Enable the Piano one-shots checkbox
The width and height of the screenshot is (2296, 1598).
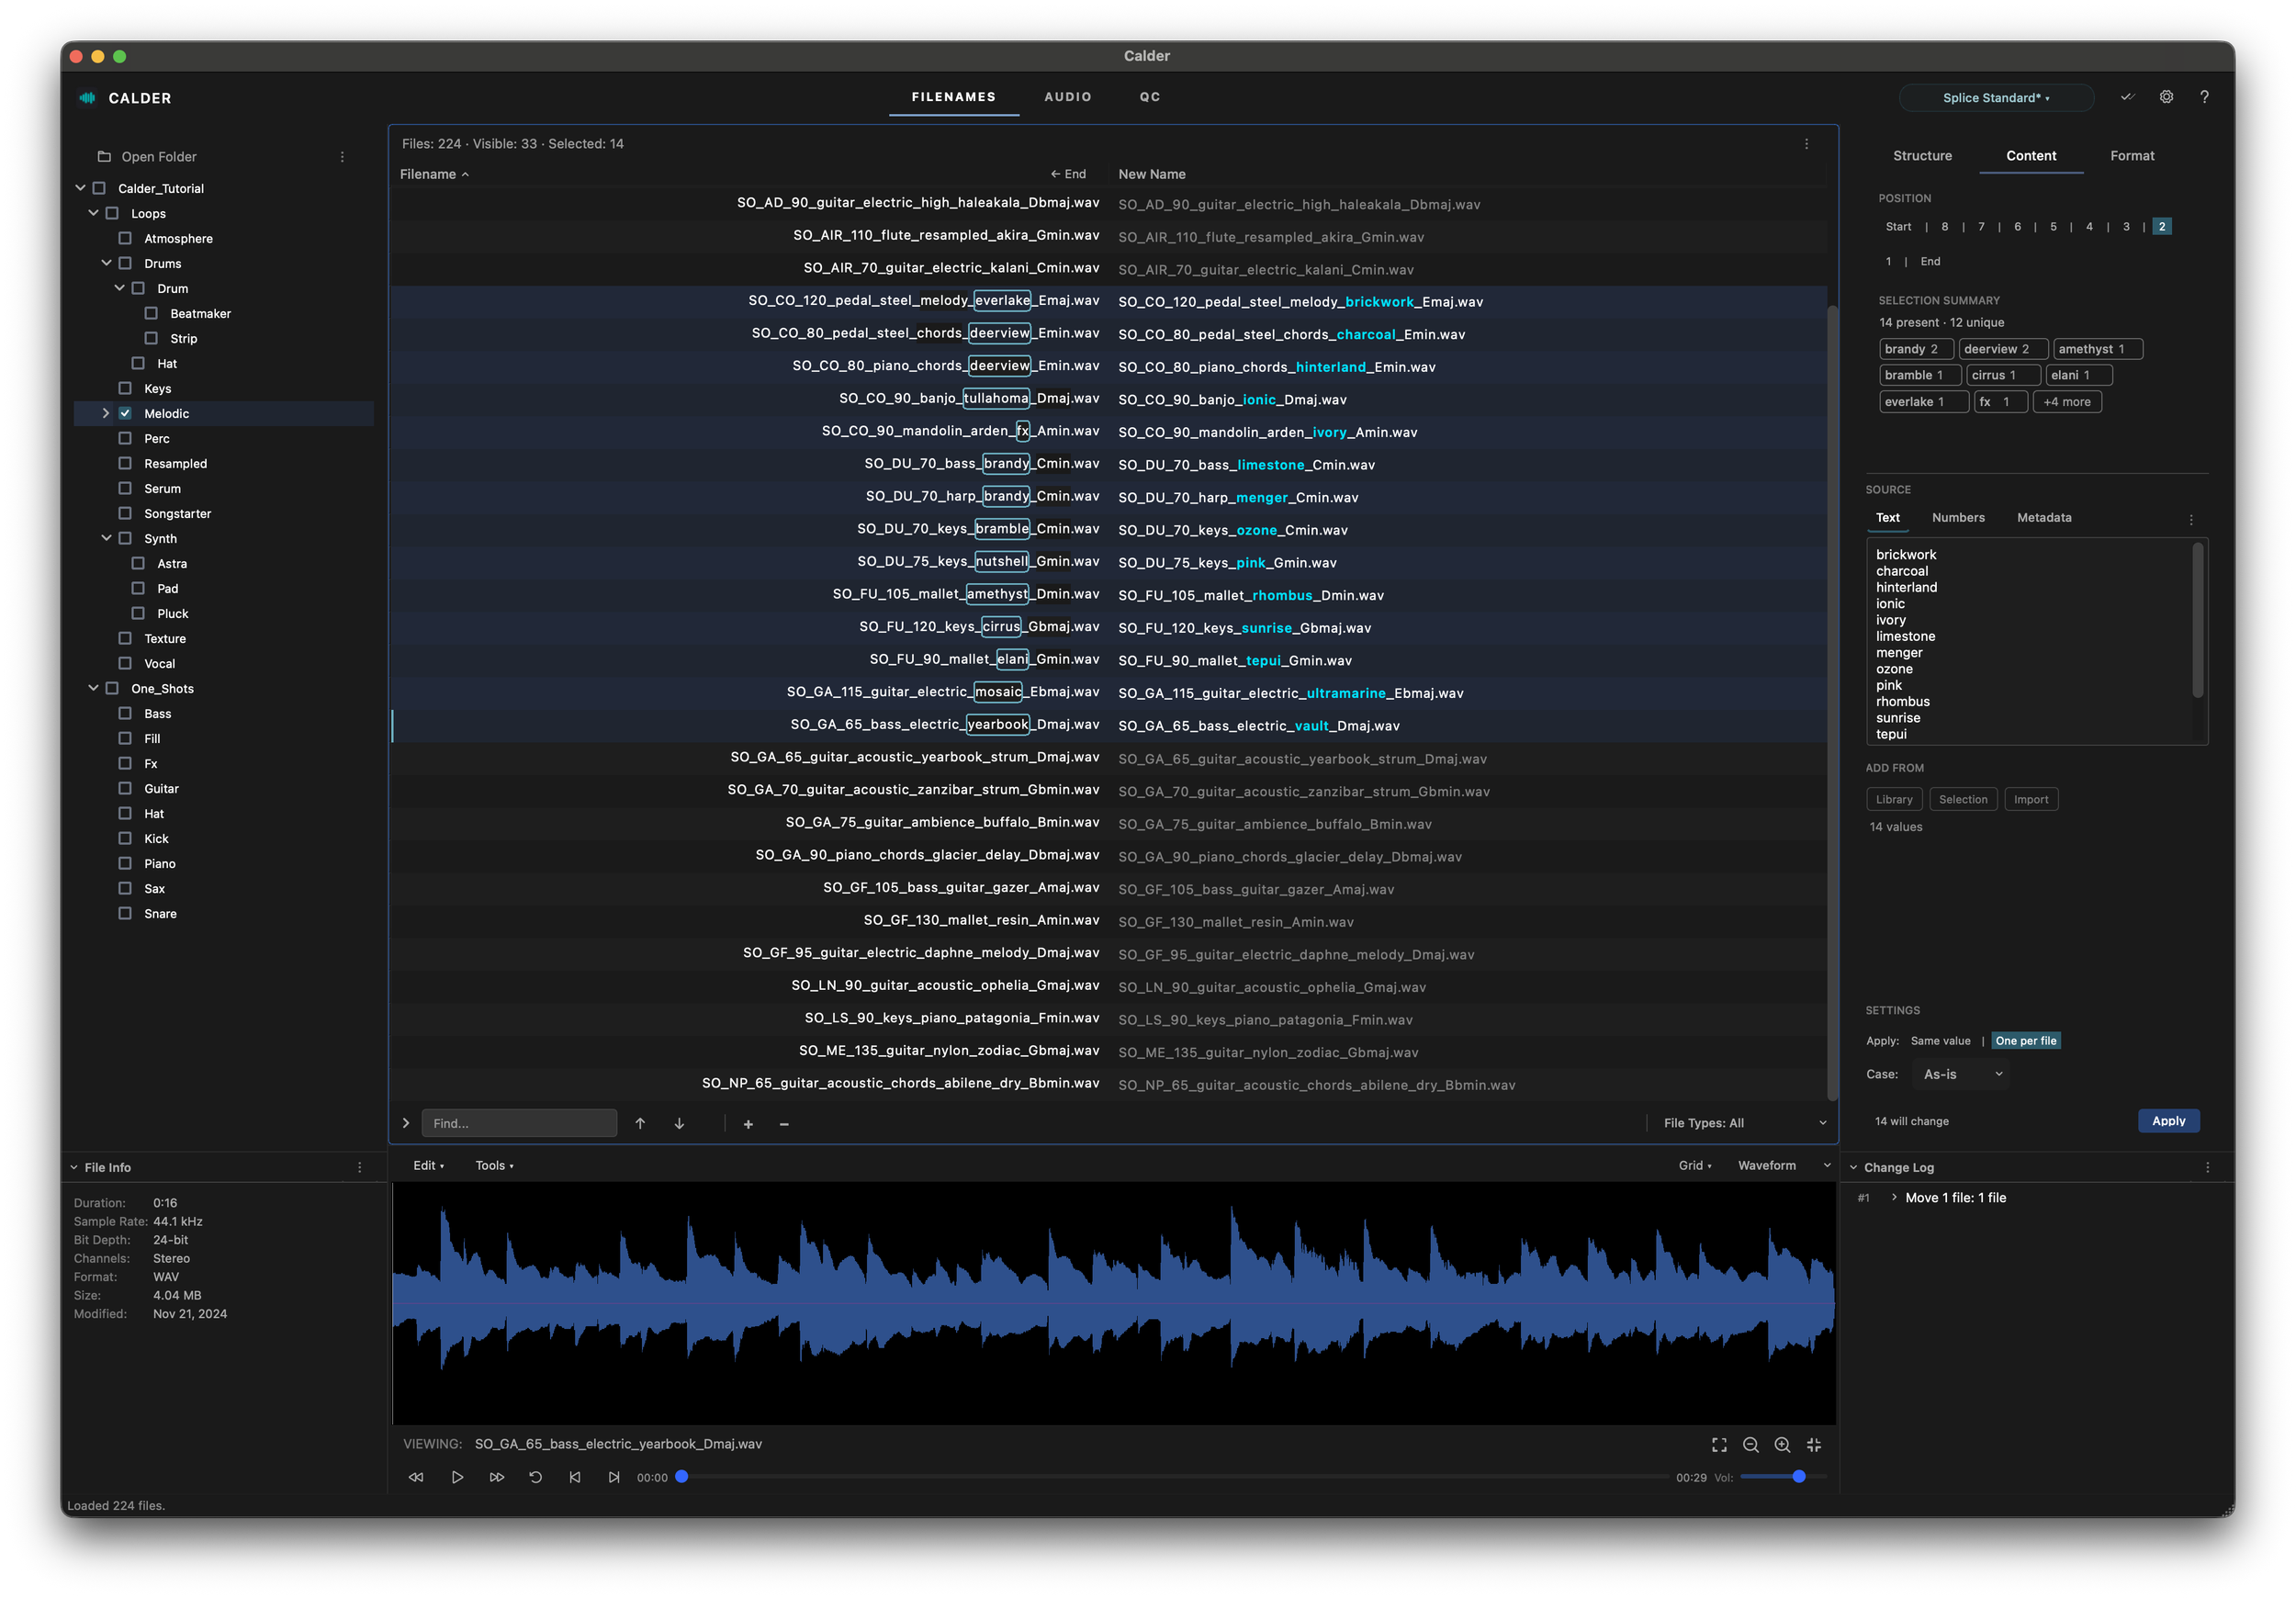coord(125,863)
